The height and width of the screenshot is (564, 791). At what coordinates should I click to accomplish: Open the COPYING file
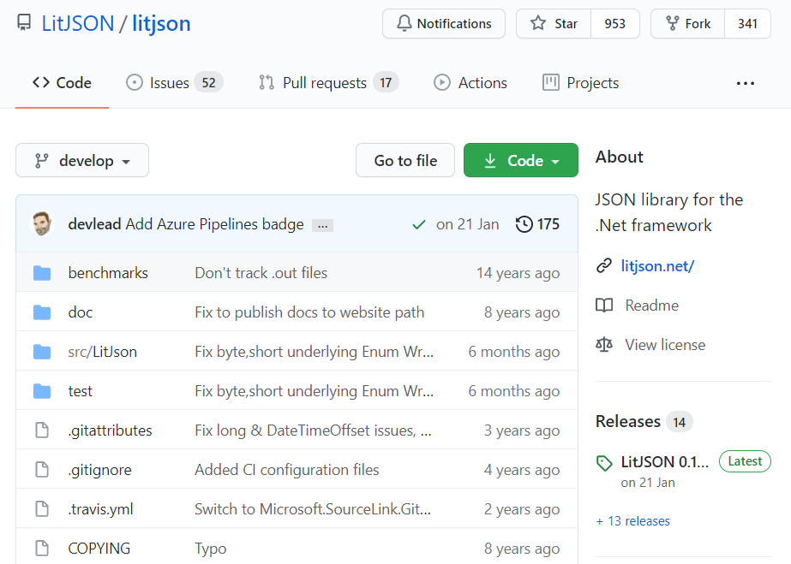(x=99, y=548)
